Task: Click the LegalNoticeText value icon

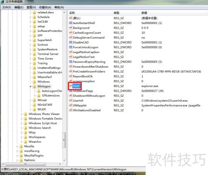Action: pyautogui.click(x=71, y=57)
